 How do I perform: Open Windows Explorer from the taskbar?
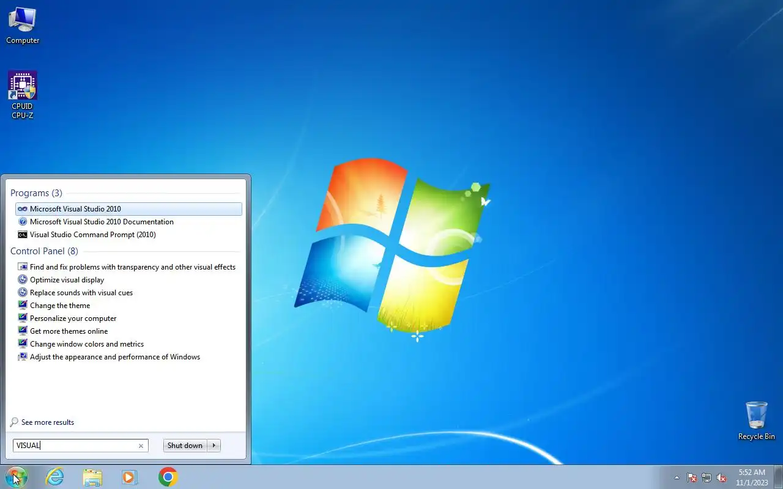coord(92,477)
